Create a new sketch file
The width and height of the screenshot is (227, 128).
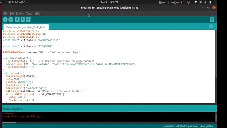tap(17, 20)
